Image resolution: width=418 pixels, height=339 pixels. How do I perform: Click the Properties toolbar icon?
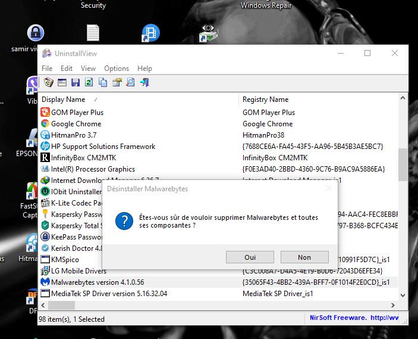click(117, 82)
